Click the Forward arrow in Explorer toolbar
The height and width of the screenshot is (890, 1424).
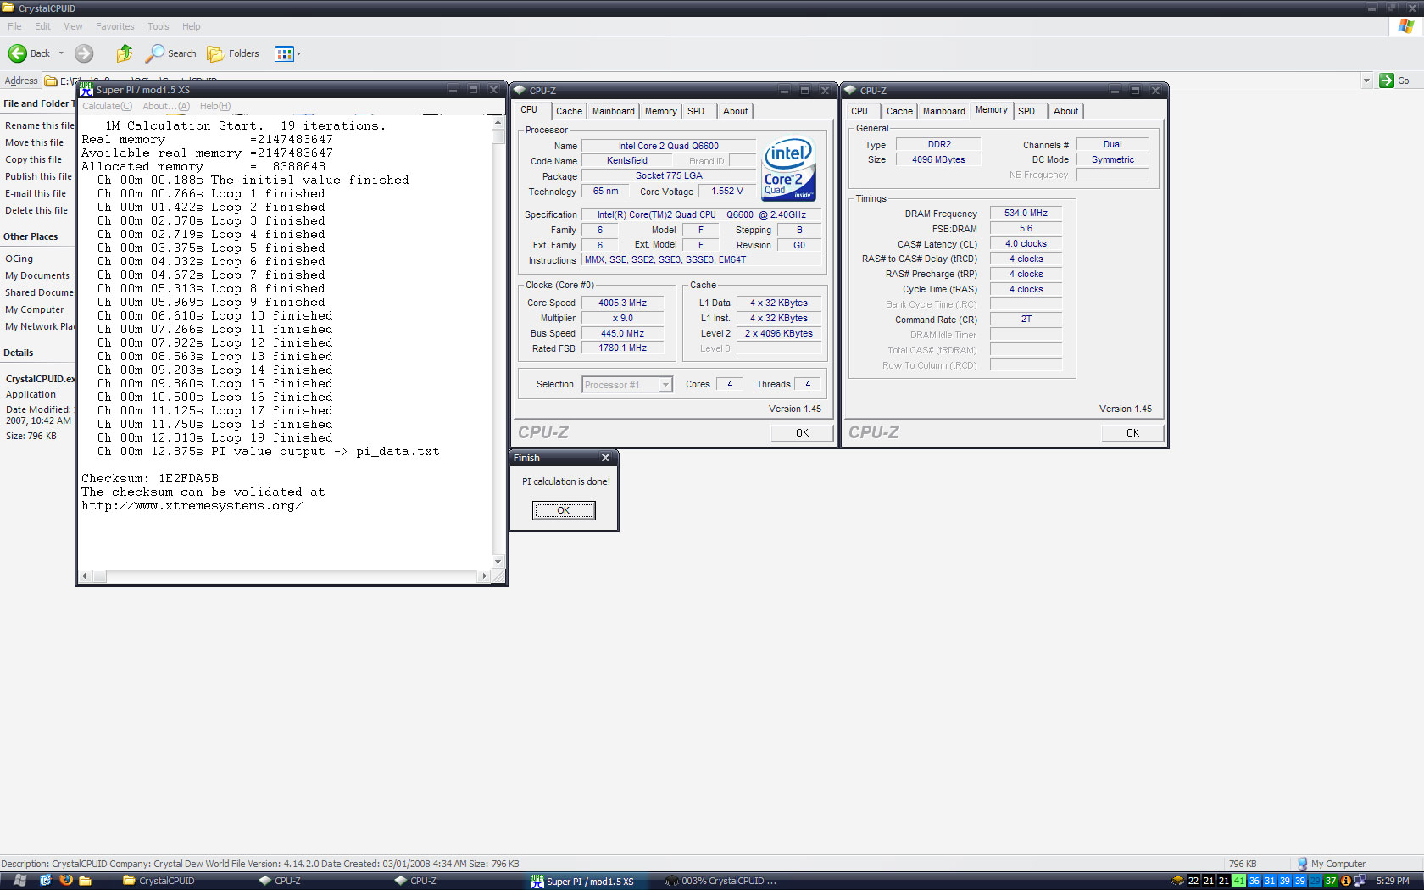pyautogui.click(x=84, y=53)
